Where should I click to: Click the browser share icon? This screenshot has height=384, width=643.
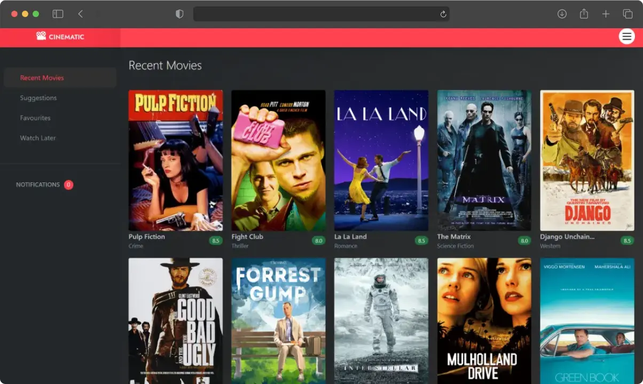[x=584, y=14]
